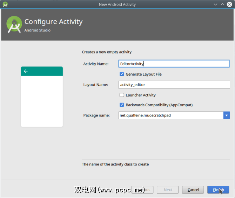Minimize the New Android Activity window

point(215,5)
